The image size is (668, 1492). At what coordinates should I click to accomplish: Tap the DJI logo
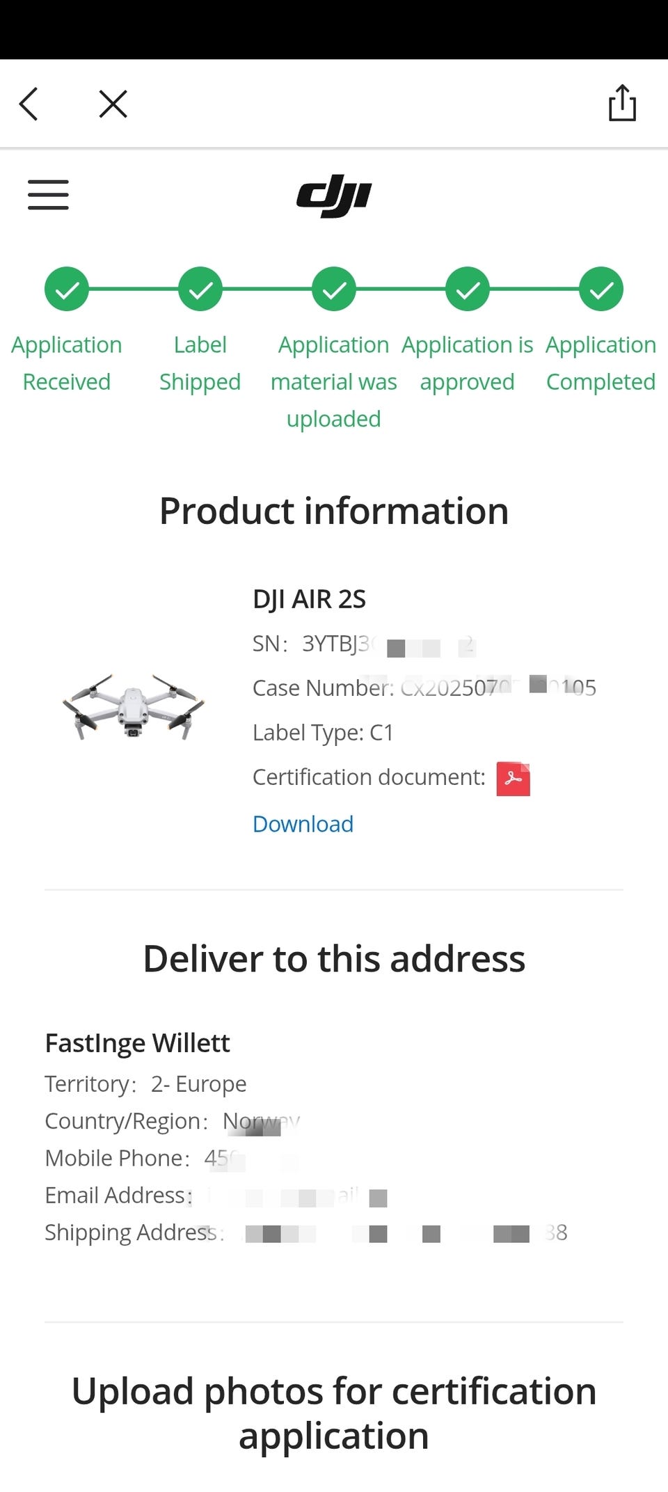coord(334,196)
